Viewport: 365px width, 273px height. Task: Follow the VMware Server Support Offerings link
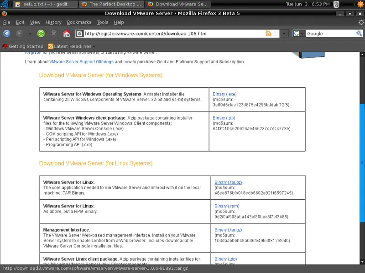[82, 62]
